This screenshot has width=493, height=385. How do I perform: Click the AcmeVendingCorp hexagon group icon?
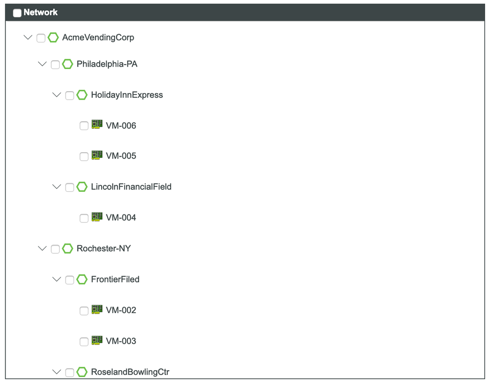pyautogui.click(x=53, y=37)
